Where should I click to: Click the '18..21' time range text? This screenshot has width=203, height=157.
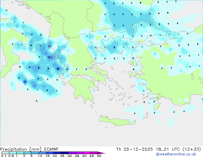point(162,149)
